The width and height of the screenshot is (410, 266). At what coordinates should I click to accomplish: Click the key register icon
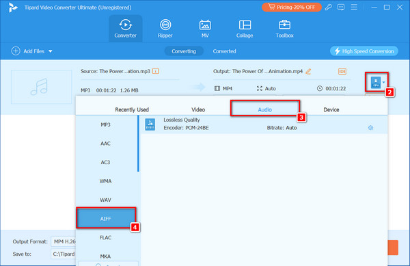click(x=329, y=8)
